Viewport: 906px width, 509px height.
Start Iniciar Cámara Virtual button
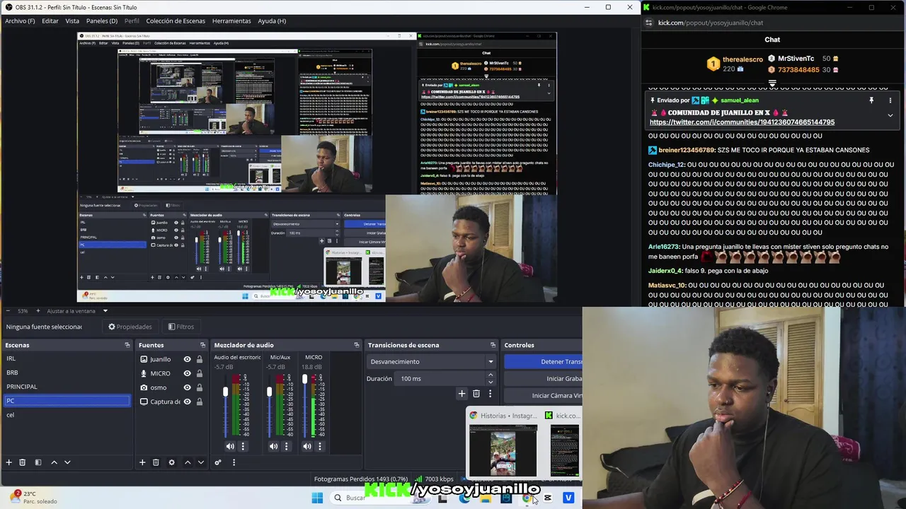pos(543,395)
